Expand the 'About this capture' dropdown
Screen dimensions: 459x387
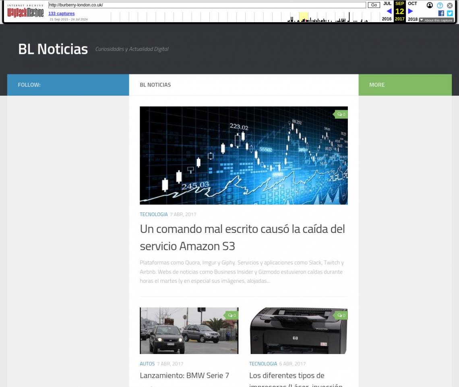point(436,20)
